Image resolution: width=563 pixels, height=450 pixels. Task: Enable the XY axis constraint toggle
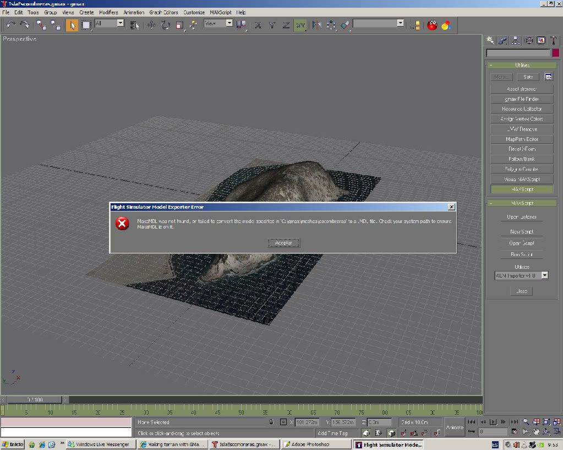tap(300, 25)
